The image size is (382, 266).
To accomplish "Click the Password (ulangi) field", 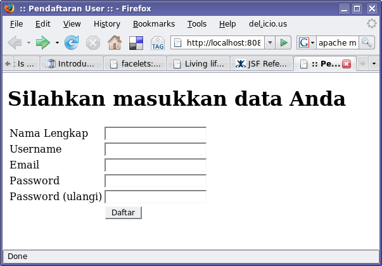I will coord(155,197).
